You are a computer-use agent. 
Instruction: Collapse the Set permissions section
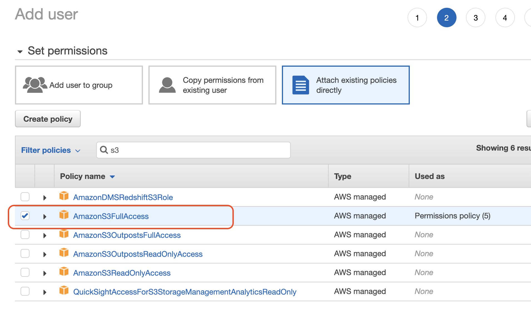[x=20, y=52]
